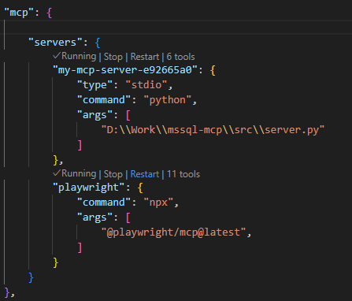
Task: Click the checkmark icon above my-mcp-server-e92665a0
Action: (x=57, y=56)
